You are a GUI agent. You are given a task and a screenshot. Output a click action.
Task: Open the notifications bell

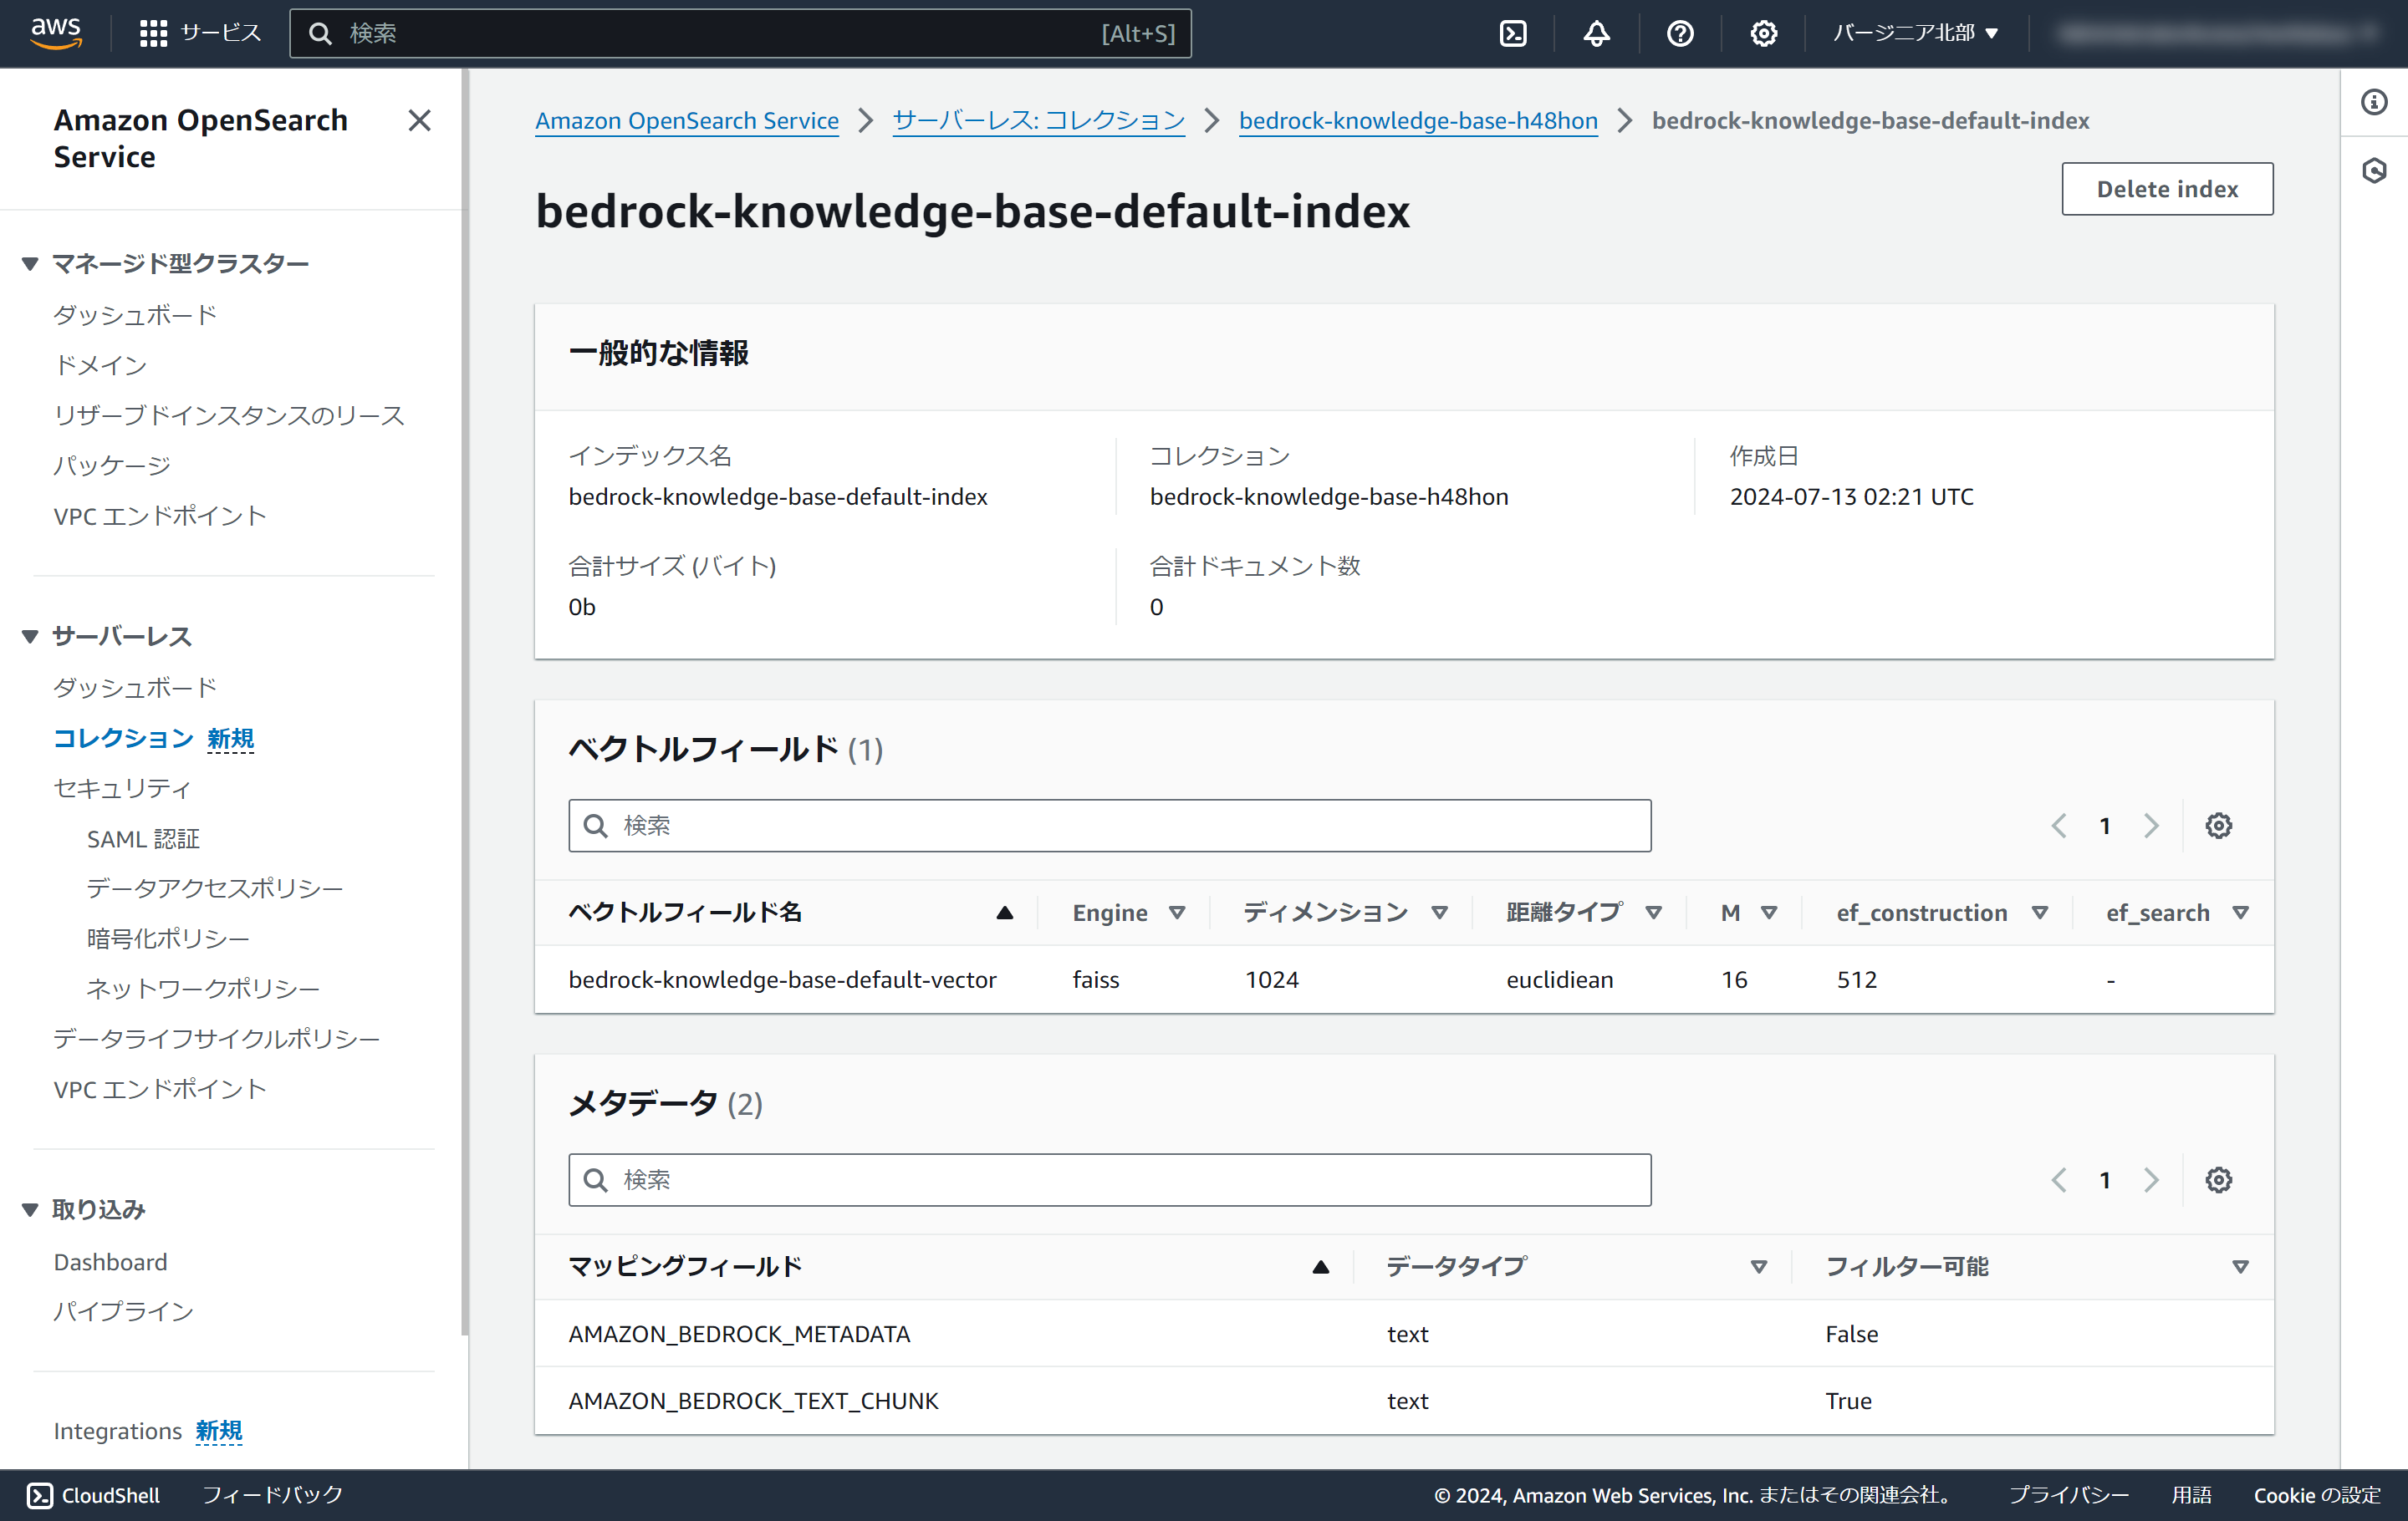point(1596,33)
